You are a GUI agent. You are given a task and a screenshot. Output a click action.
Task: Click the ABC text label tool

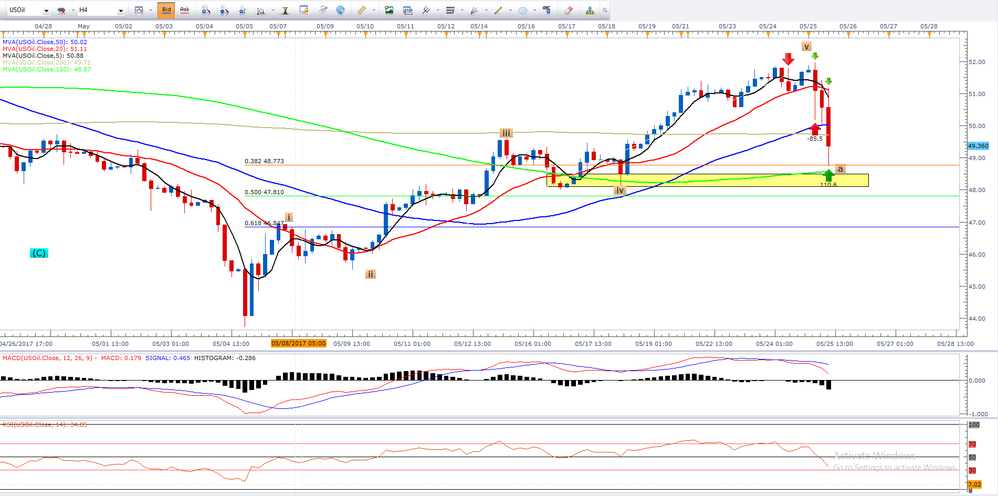(x=547, y=10)
